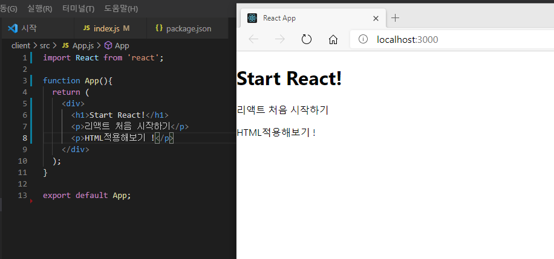Select 'App.js' in the breadcrumb
The width and height of the screenshot is (554, 259).
click(83, 45)
